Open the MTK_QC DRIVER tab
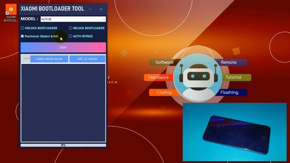Viewport: 290px width, 163px height. tap(87, 59)
